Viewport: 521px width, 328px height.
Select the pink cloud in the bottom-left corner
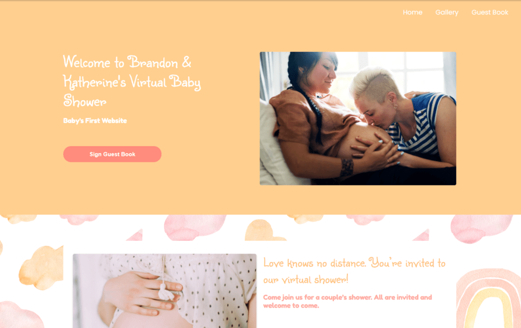tap(20, 315)
